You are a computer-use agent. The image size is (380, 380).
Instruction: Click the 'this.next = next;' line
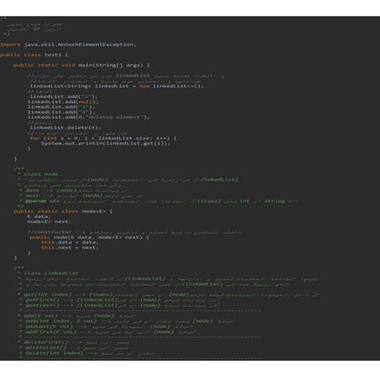pos(70,247)
